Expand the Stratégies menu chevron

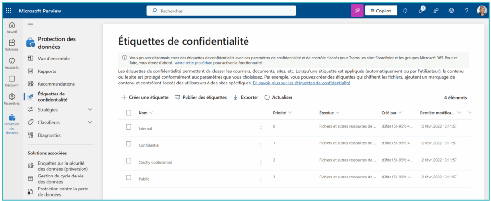(x=90, y=109)
